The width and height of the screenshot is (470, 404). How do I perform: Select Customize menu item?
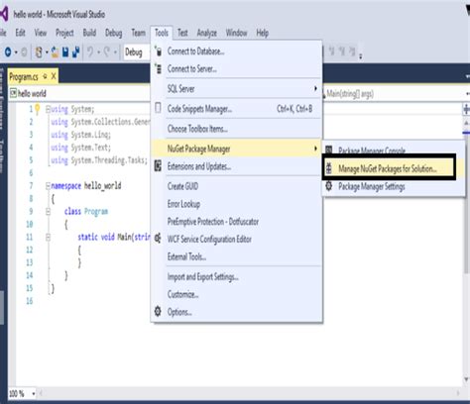pos(236,294)
